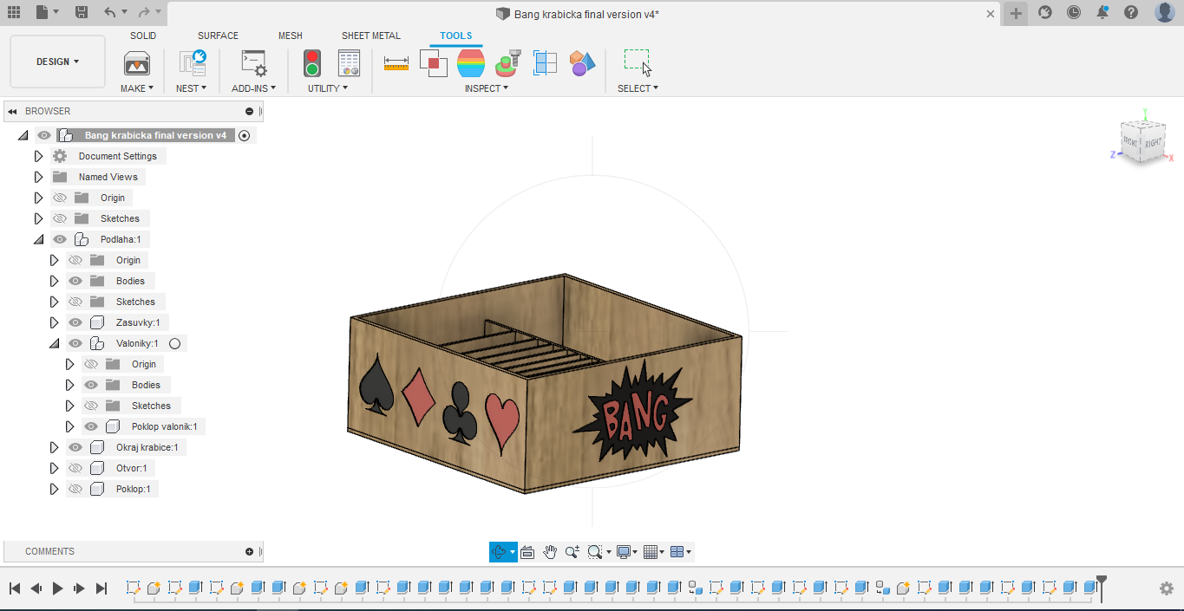
Task: Expand the Okraj krabice:1 node
Action: 54,447
